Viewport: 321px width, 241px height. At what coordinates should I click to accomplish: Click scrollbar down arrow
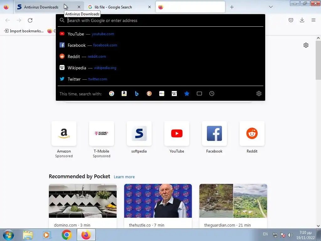318,226
